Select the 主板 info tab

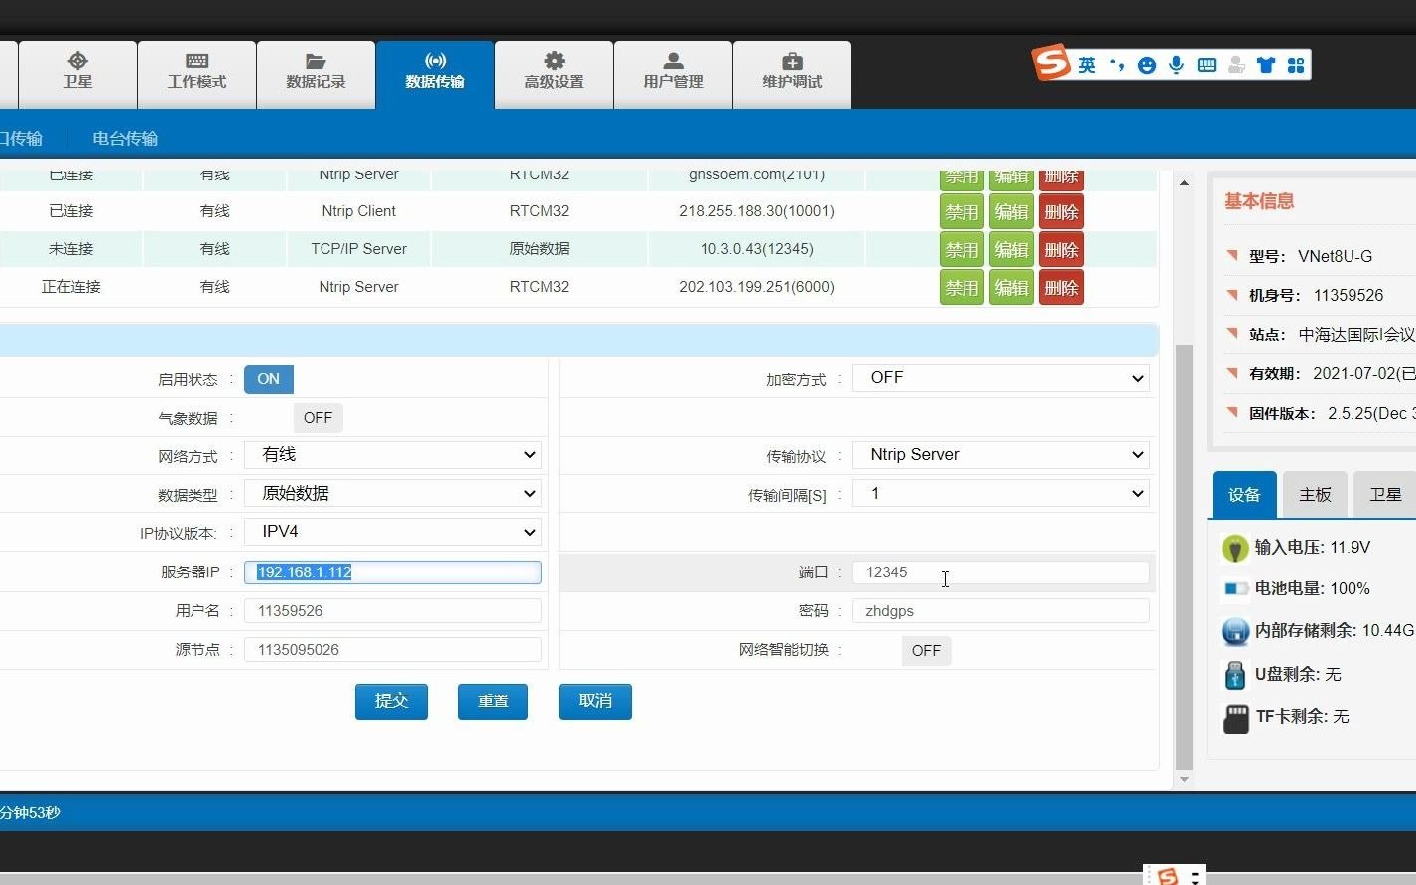[1315, 495]
